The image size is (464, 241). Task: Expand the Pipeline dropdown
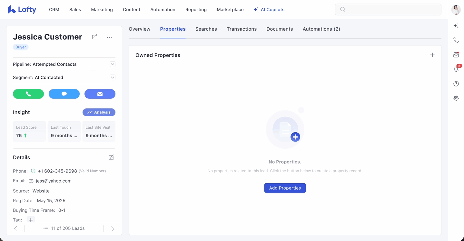pyautogui.click(x=112, y=64)
